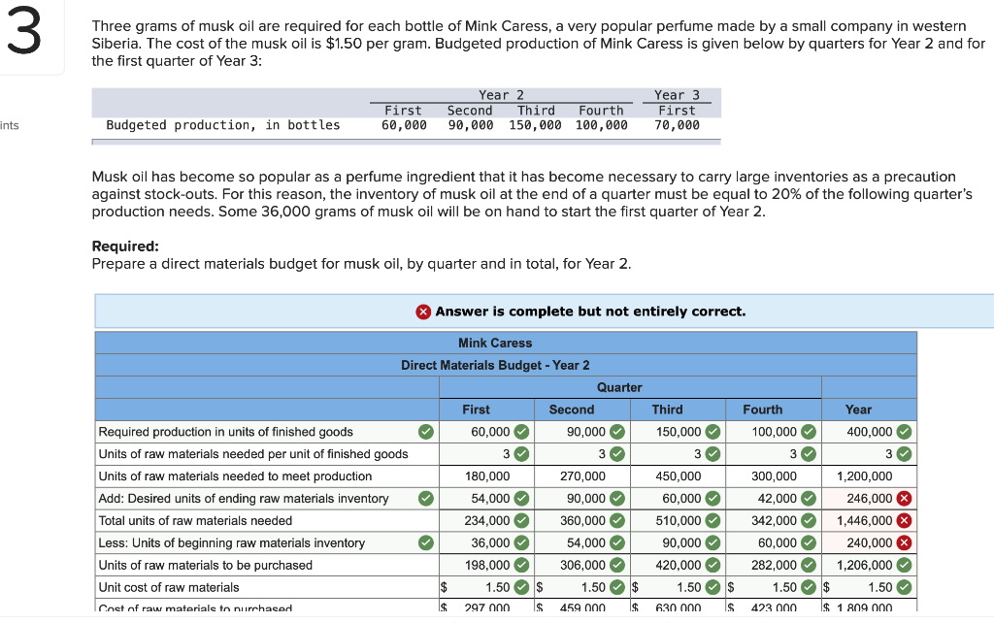Click green check beside Year 1.50 unit cost

click(904, 587)
